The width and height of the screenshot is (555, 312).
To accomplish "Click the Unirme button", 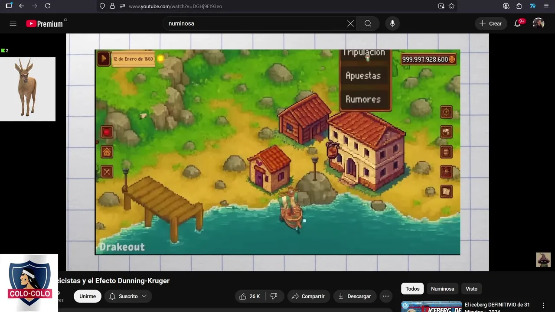I will coord(88,296).
